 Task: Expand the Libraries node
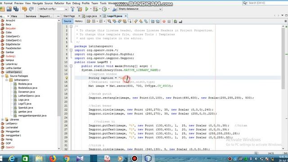tap(3, 120)
